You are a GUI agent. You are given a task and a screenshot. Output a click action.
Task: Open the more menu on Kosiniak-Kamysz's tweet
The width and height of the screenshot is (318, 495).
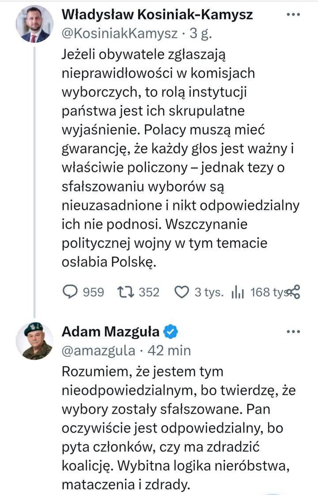tap(293, 15)
